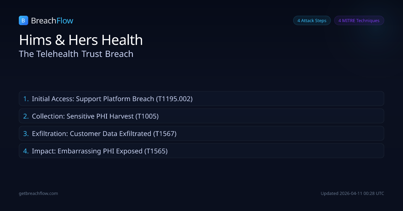Click the step number "3." marker
The width and height of the screenshot is (403, 211).
click(26, 134)
